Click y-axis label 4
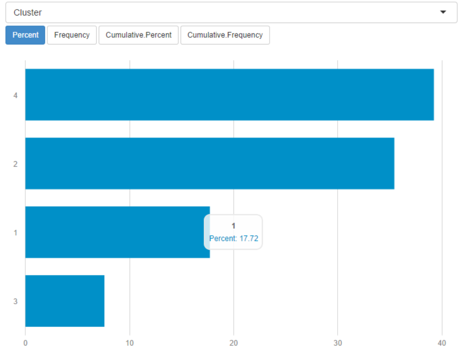 pos(15,95)
